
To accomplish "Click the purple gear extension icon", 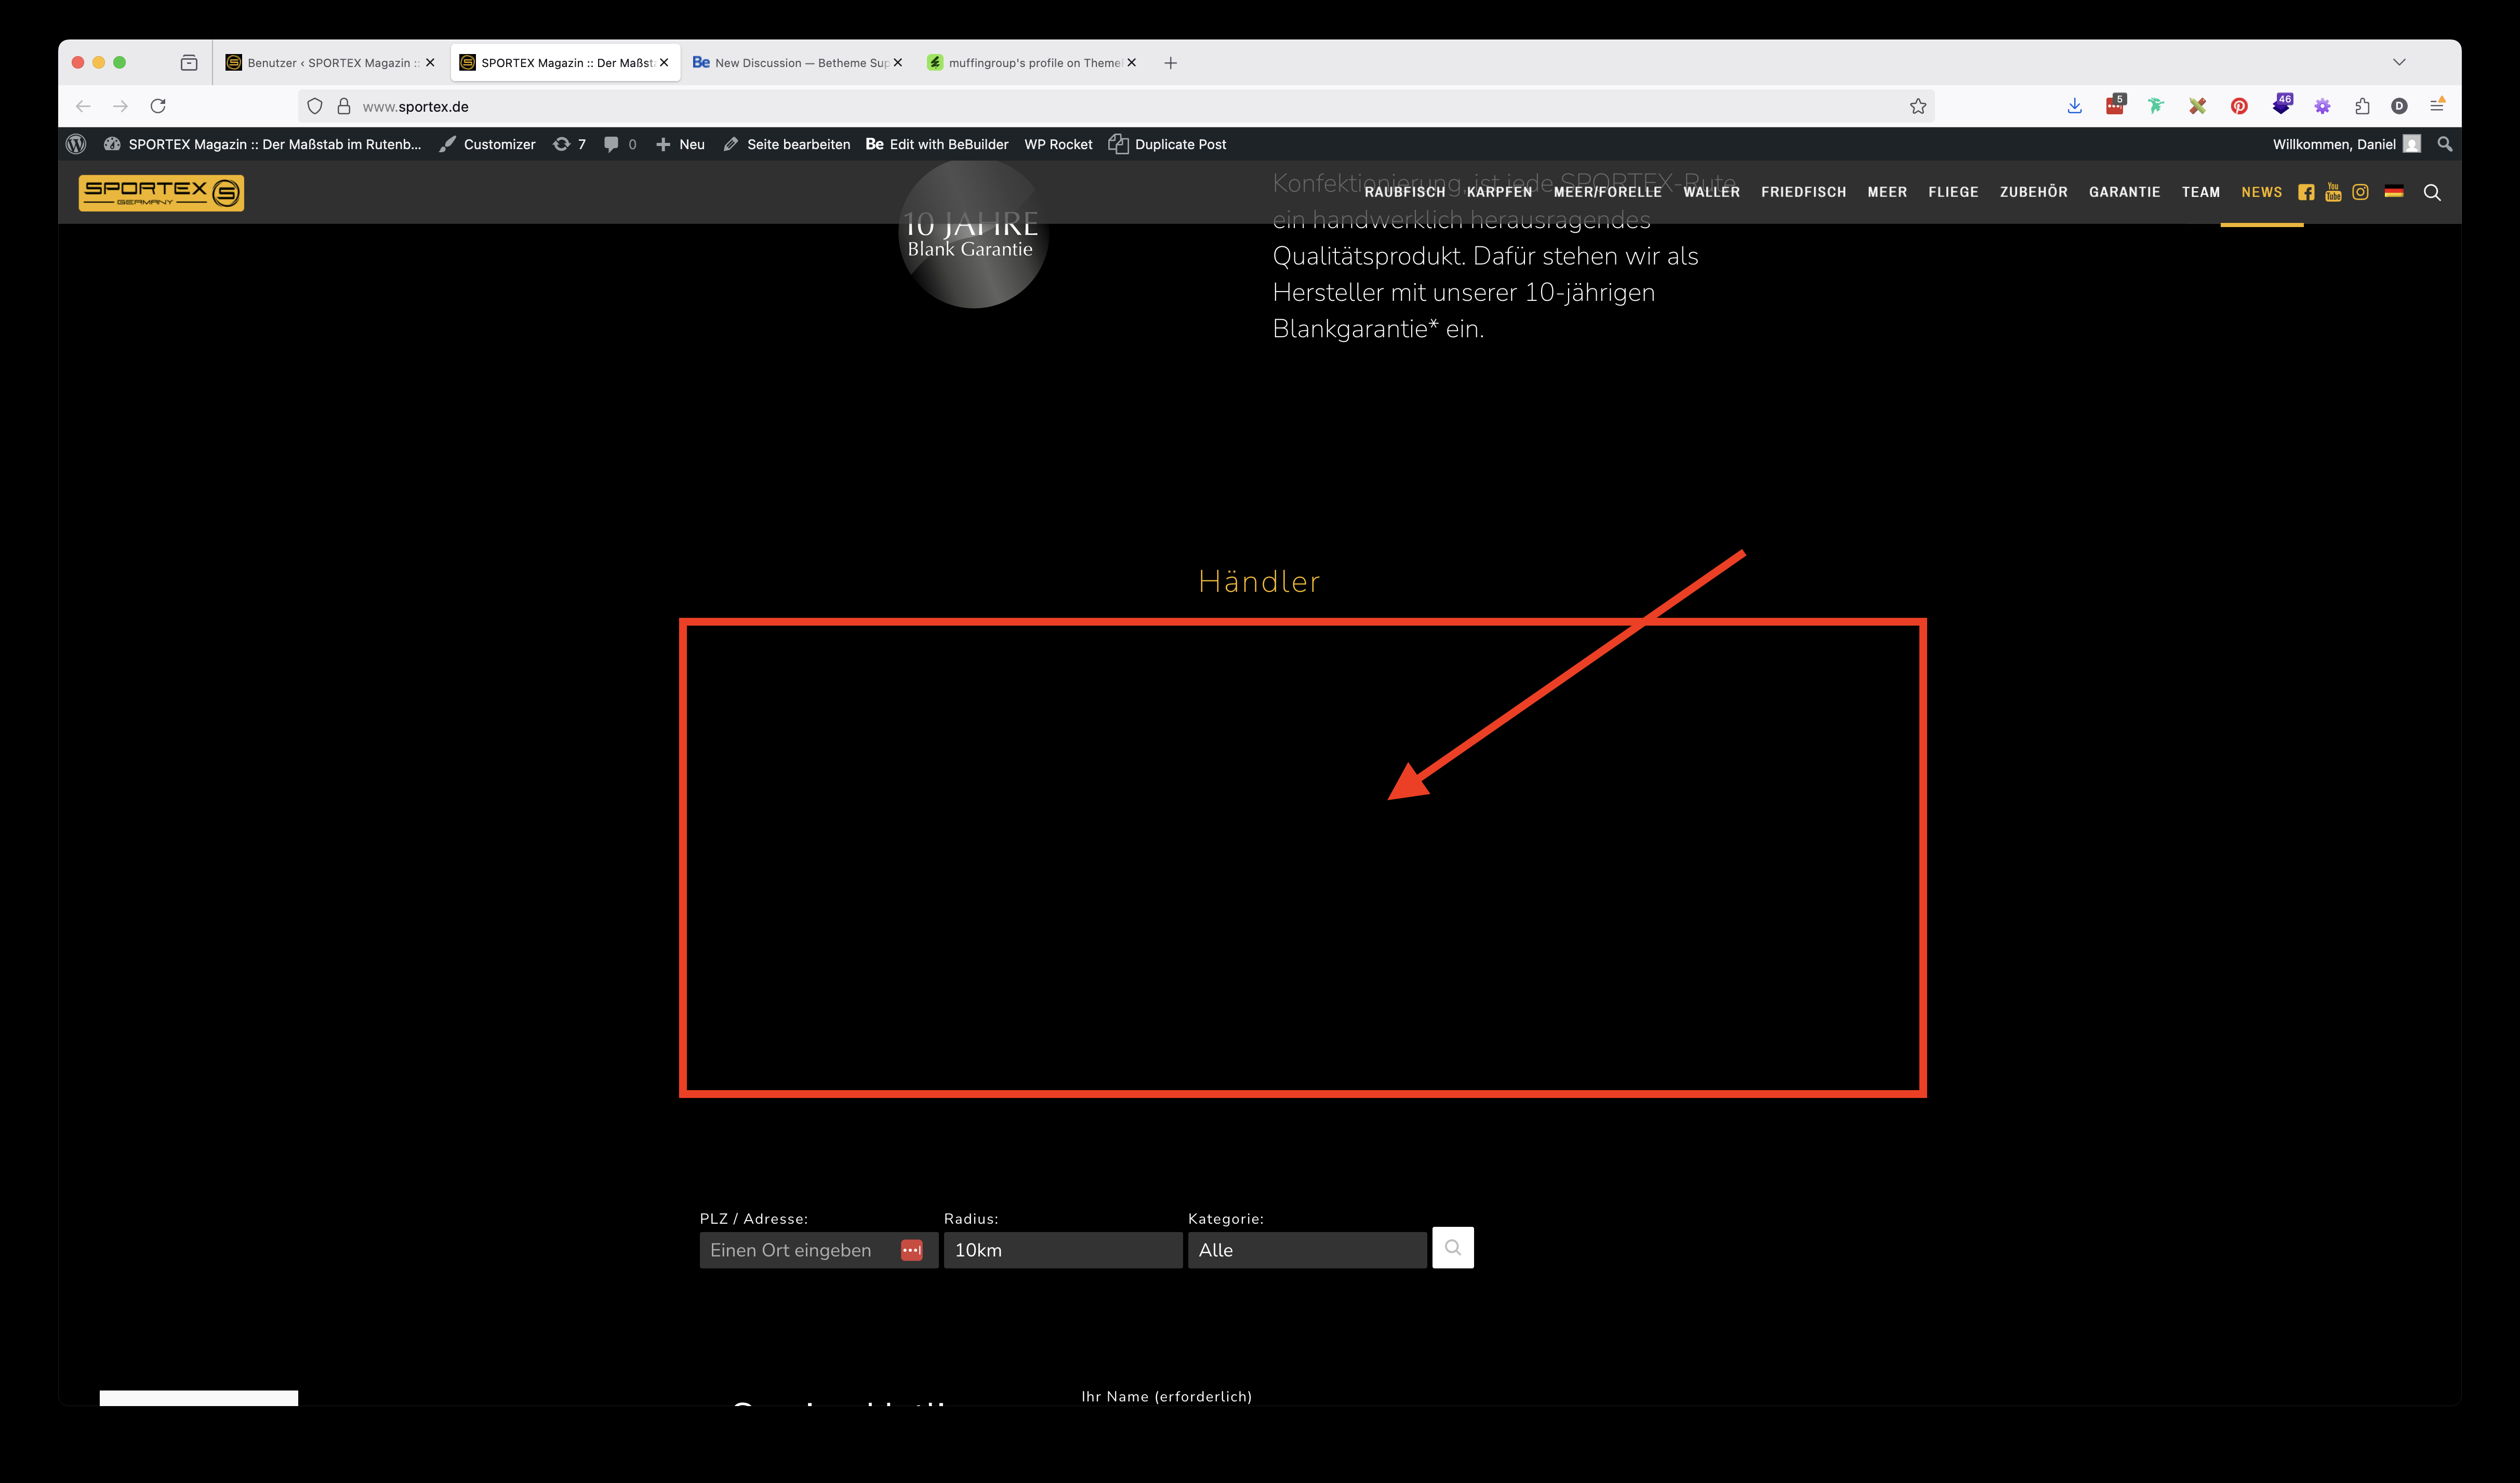I will tap(2322, 106).
